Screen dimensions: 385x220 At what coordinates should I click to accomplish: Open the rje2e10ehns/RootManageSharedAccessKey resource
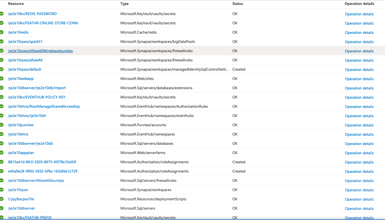(44, 107)
